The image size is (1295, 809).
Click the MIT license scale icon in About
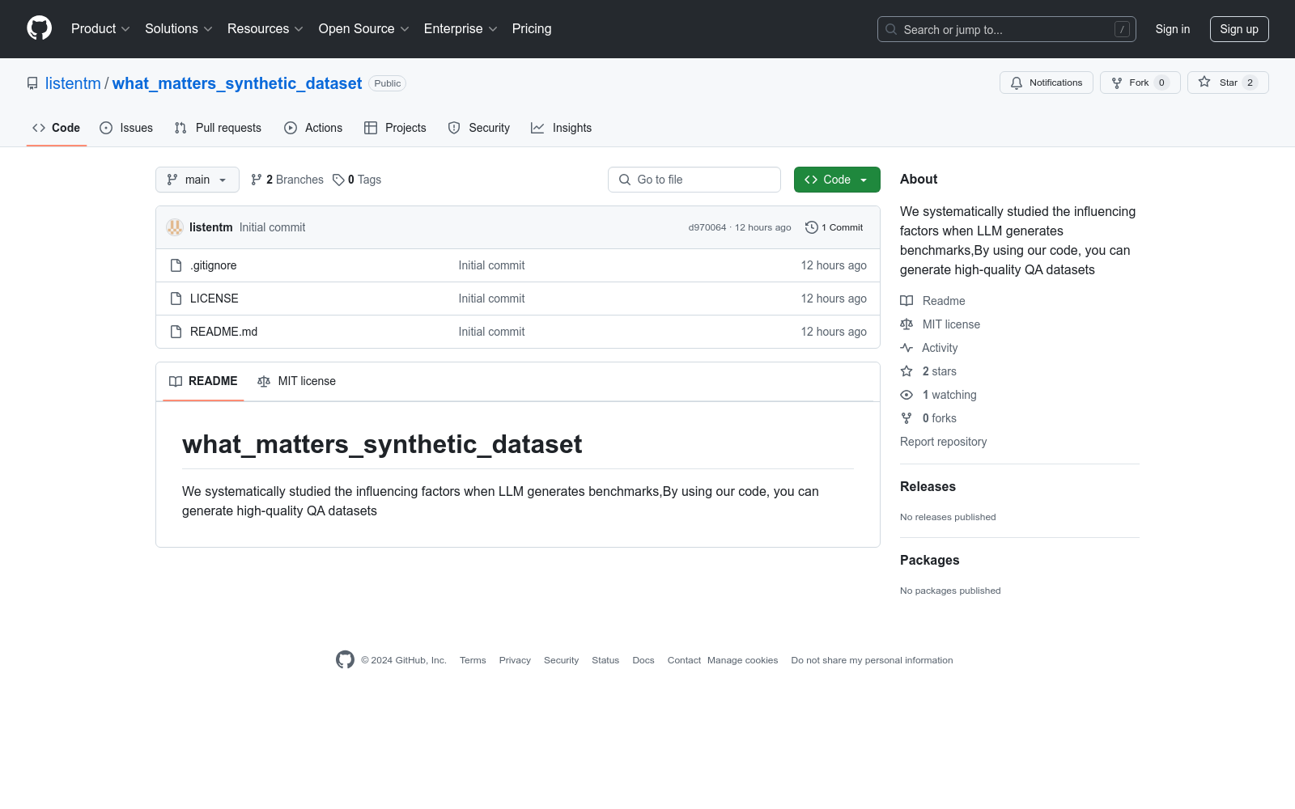coord(906,324)
